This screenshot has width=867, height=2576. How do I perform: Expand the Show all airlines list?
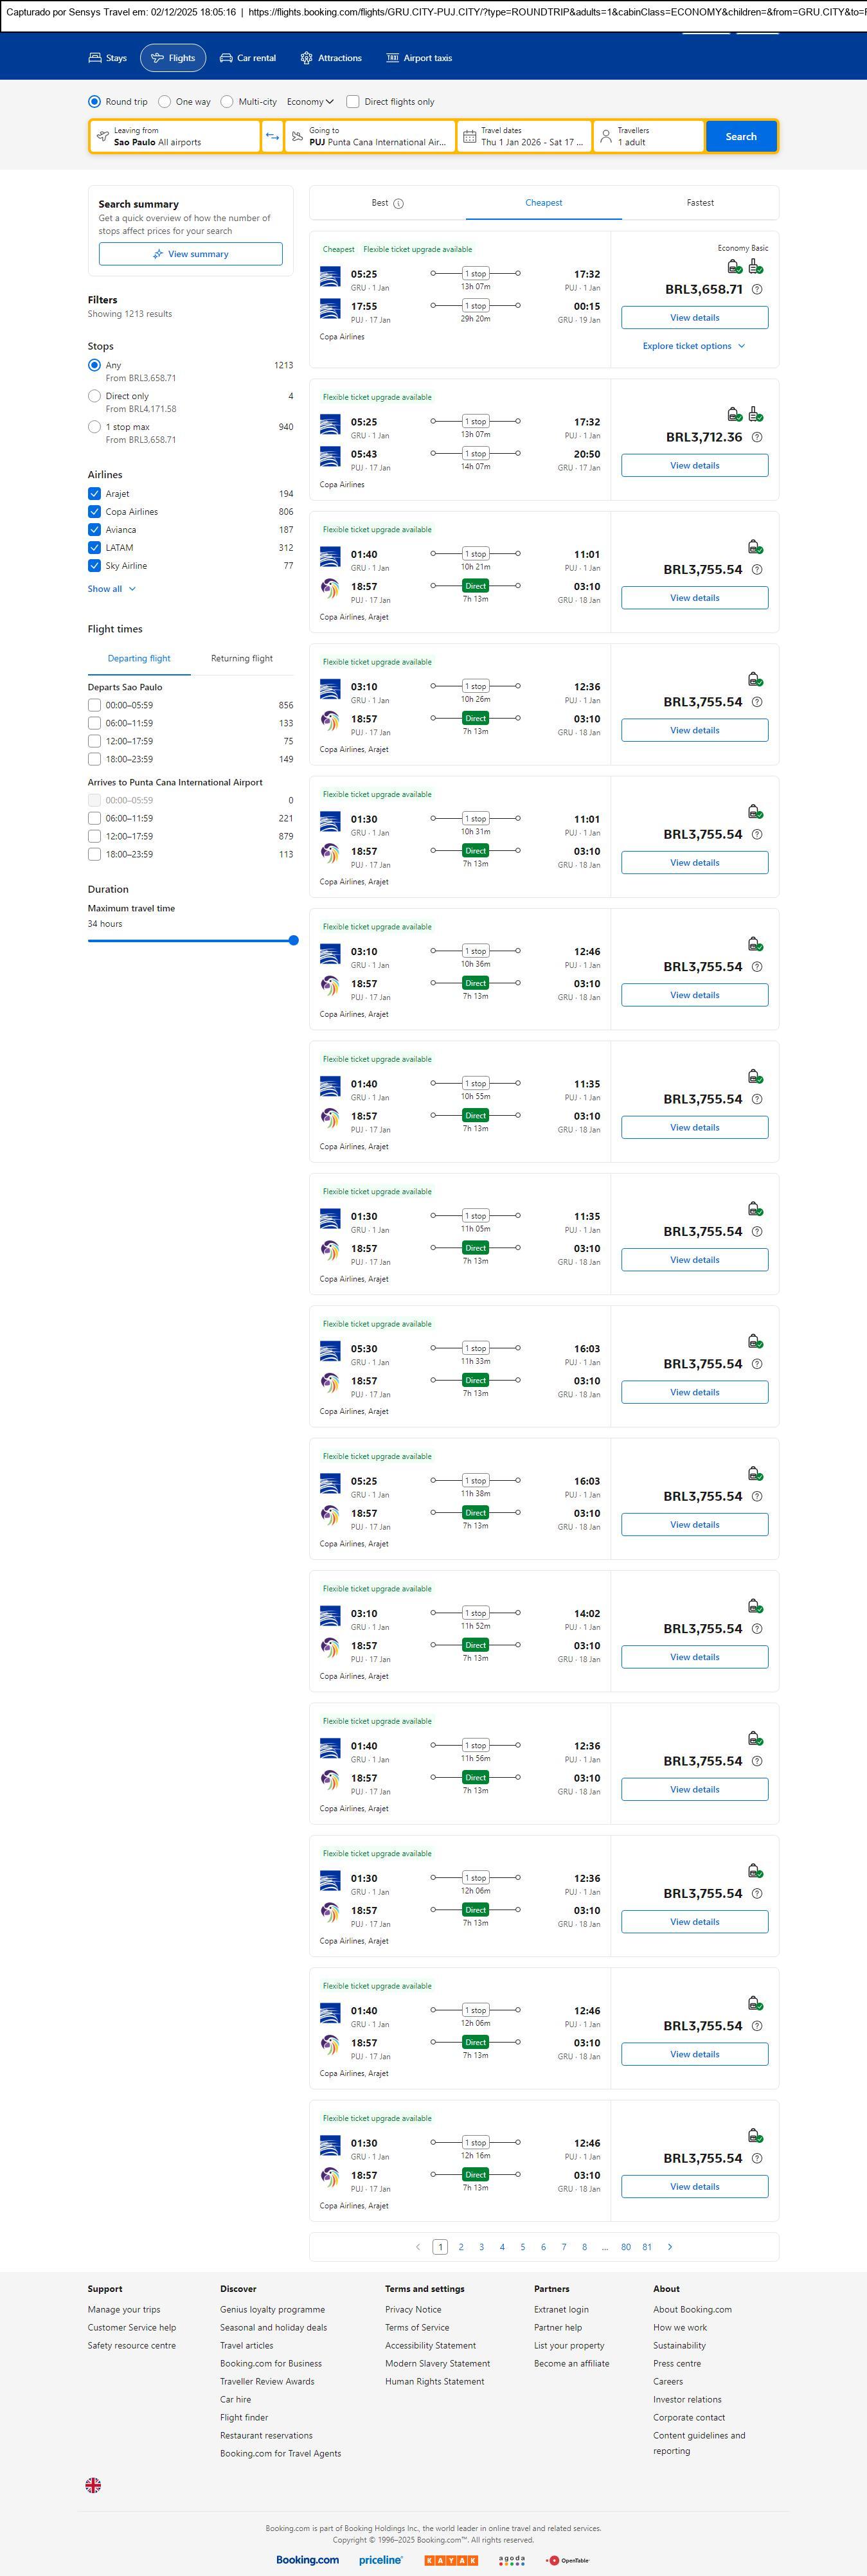tap(111, 589)
